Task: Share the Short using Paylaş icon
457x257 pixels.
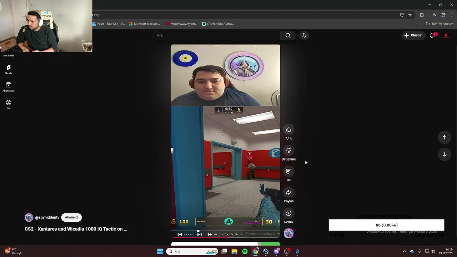Action: pos(288,193)
